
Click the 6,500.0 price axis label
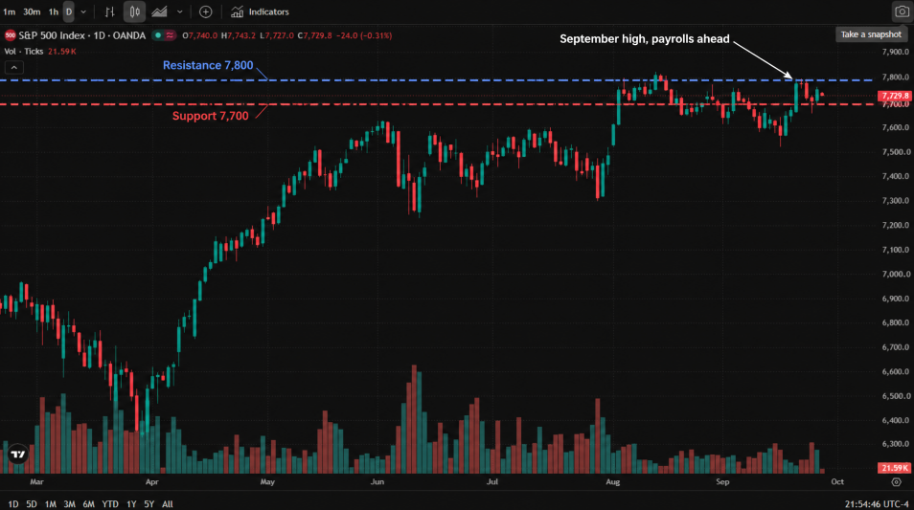tap(896, 396)
